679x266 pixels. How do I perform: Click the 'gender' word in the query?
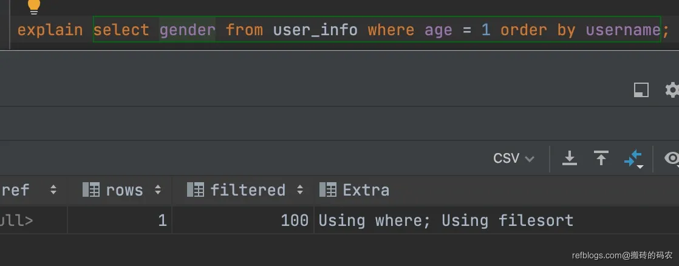coord(187,30)
